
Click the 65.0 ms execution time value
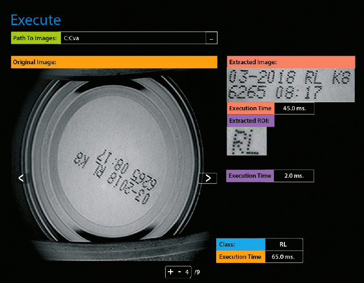click(283, 257)
